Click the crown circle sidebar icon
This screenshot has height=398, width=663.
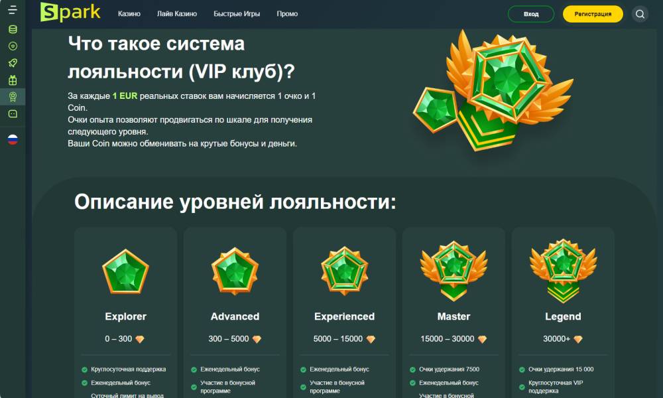[x=13, y=46]
